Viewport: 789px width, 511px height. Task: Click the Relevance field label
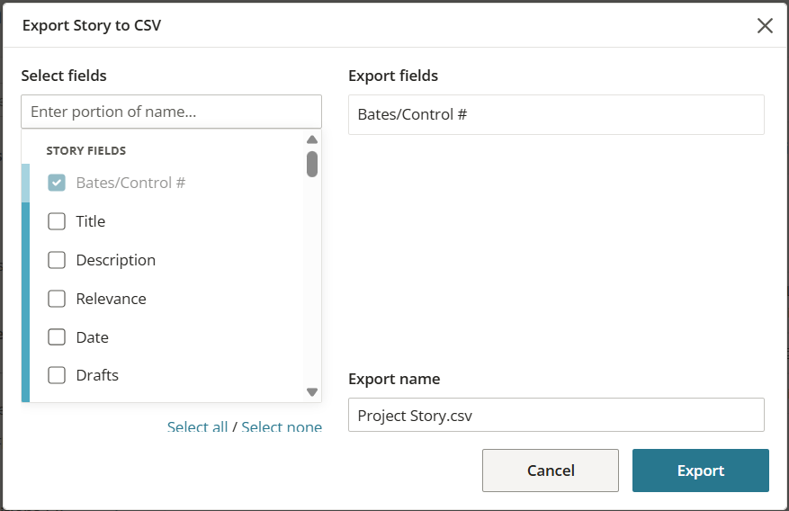tap(112, 299)
